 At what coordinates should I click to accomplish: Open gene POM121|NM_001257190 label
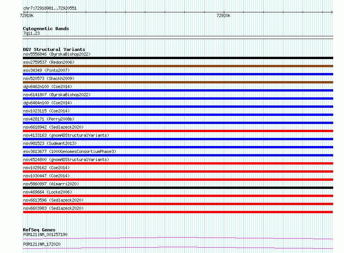45,234
